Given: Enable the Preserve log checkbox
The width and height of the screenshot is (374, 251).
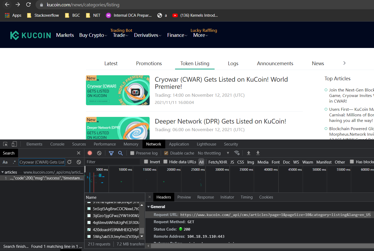Looking at the screenshot, I should coord(132,153).
